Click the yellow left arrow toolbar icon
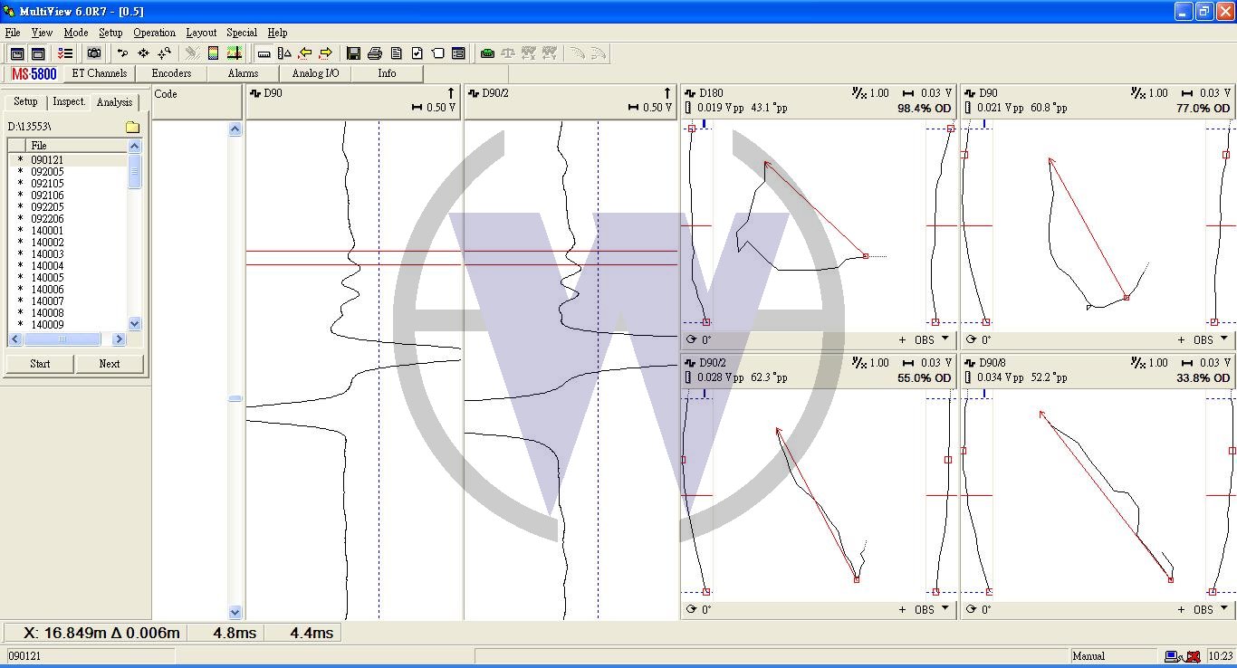Image resolution: width=1237 pixels, height=668 pixels. tap(305, 53)
